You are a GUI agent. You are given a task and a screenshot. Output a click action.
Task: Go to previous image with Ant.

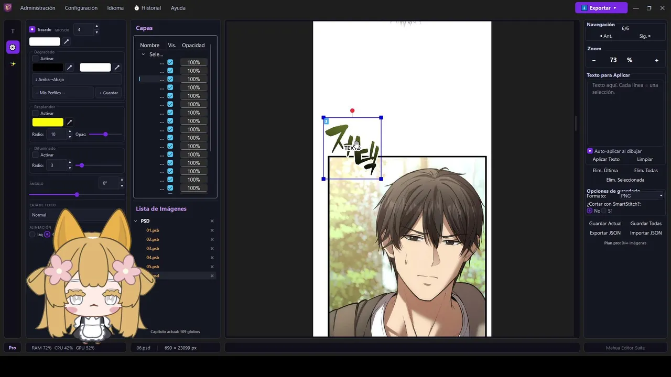pos(606,36)
